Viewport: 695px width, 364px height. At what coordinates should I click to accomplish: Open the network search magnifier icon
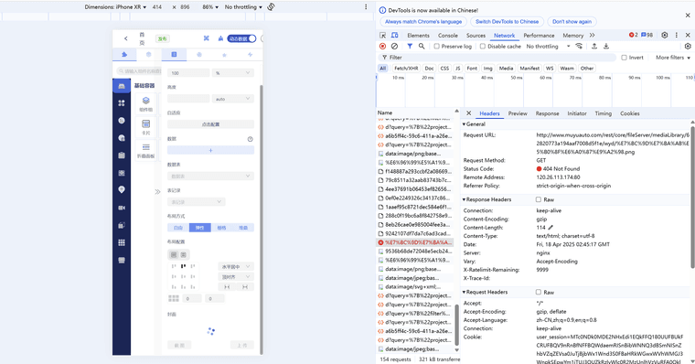pyautogui.click(x=421, y=46)
